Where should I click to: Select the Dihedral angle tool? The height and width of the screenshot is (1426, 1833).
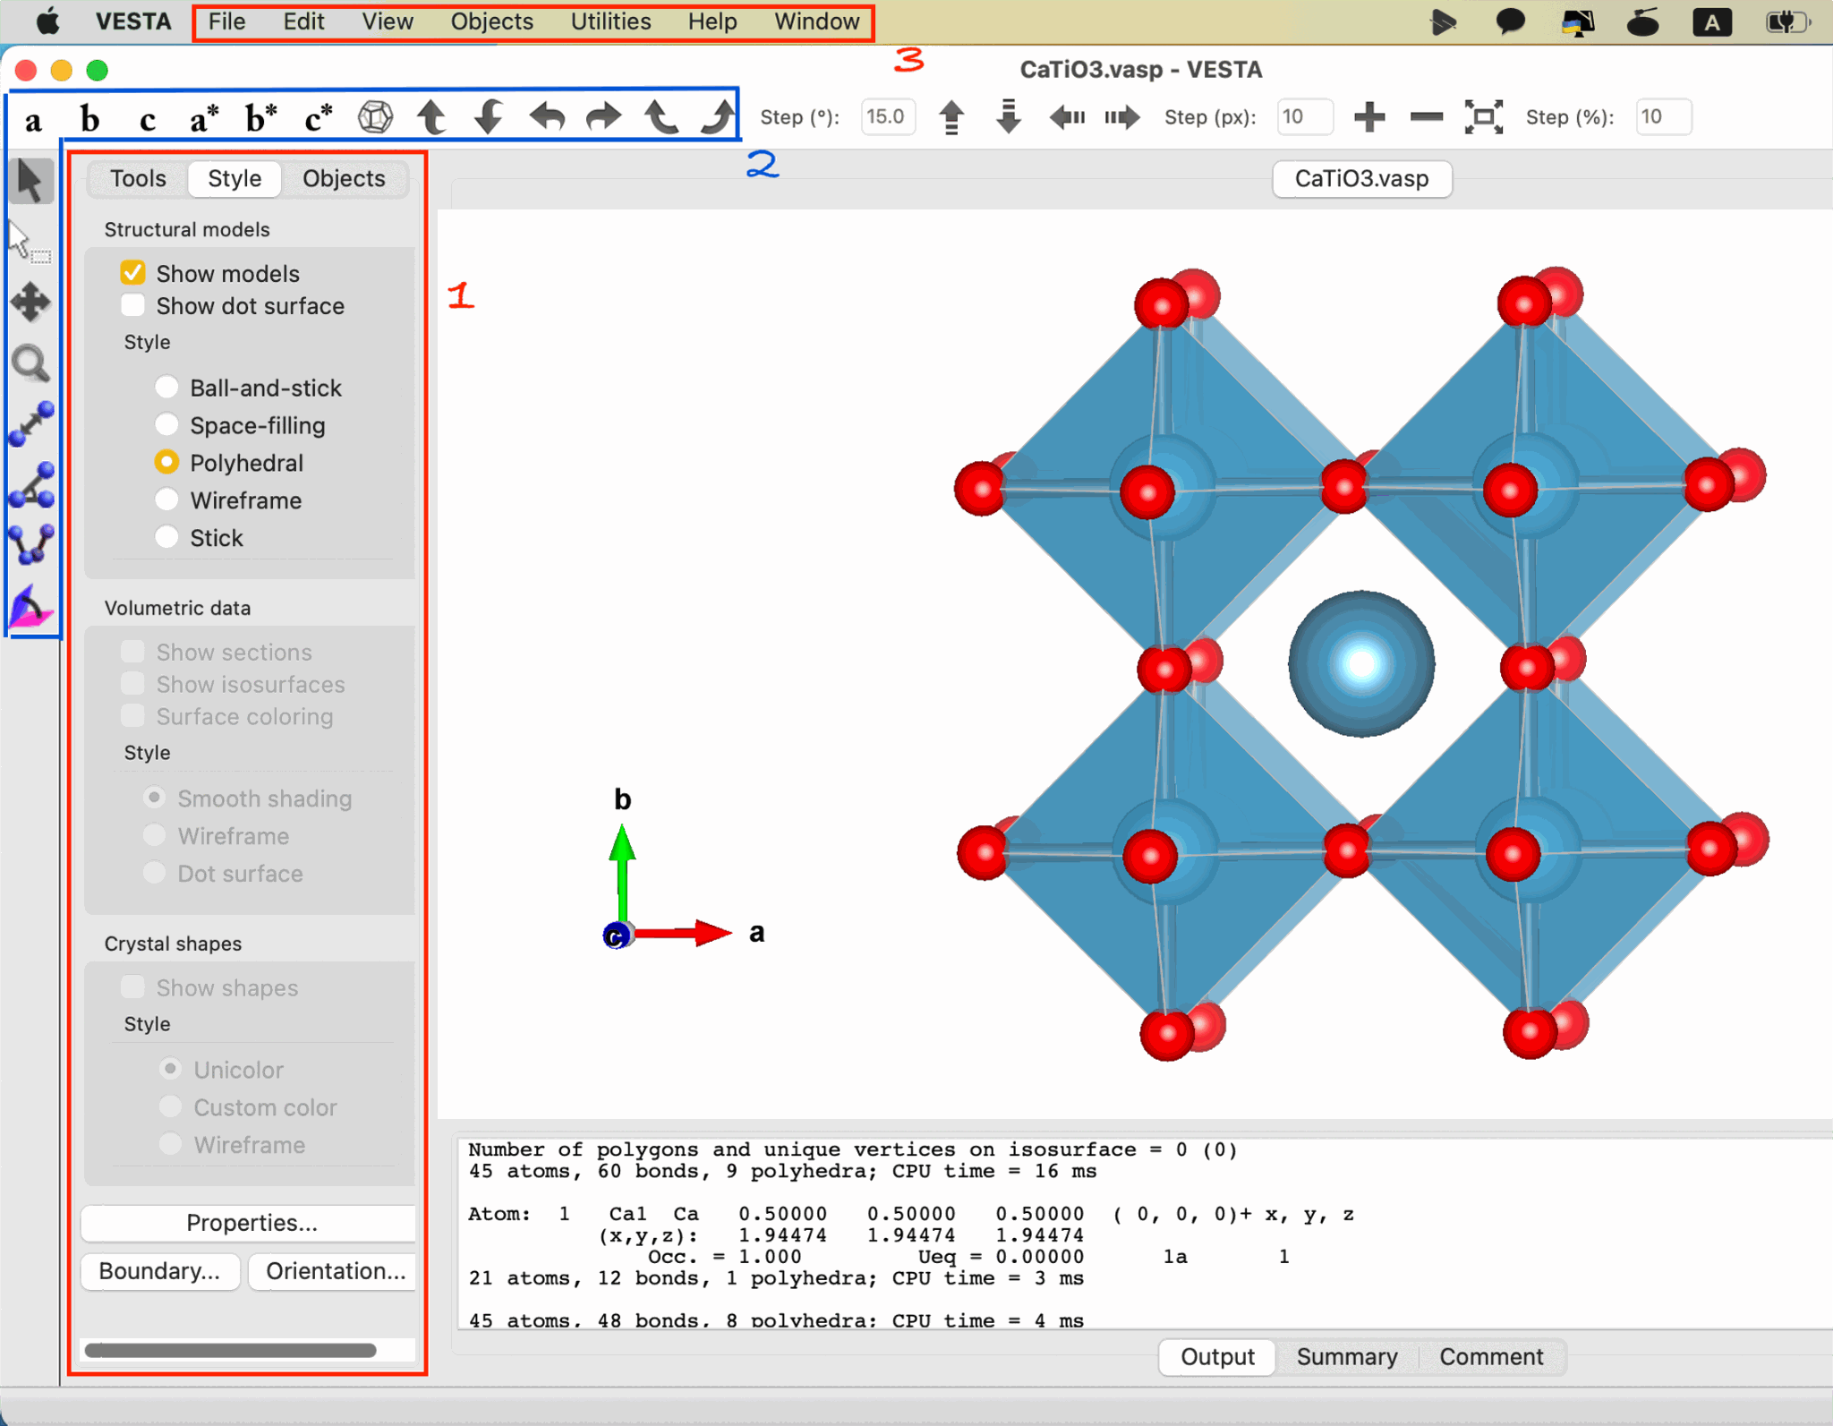(31, 545)
